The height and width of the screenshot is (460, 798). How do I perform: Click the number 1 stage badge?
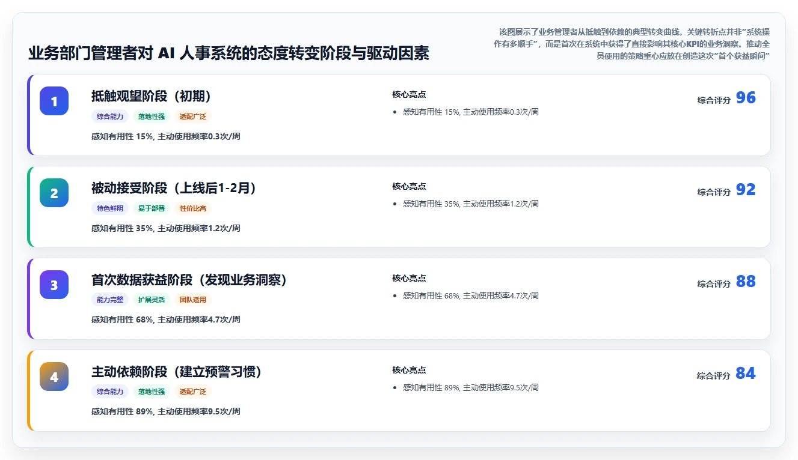[x=54, y=101]
